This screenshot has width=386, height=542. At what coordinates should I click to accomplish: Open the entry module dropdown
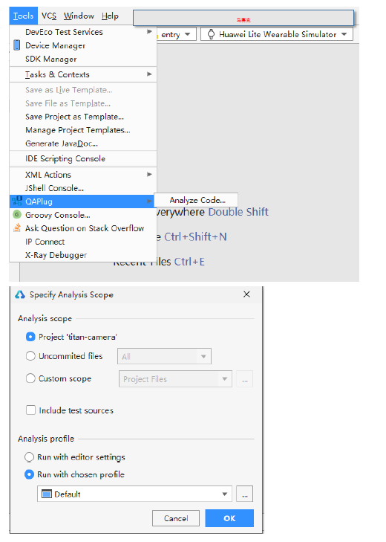point(176,34)
